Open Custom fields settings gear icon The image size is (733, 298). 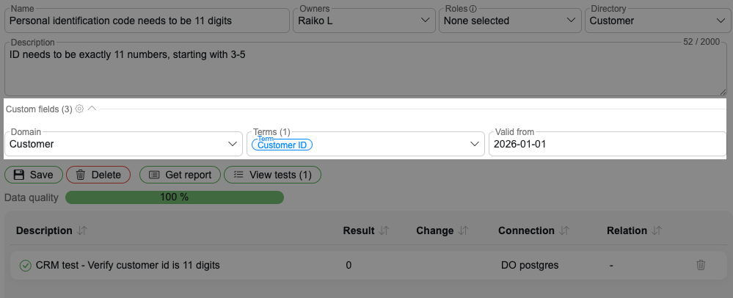pos(79,109)
